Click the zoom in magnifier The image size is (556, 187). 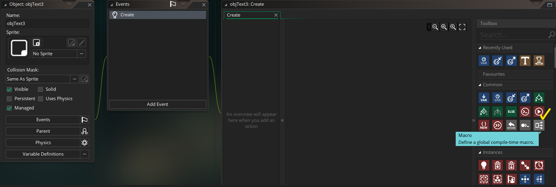coord(453,27)
